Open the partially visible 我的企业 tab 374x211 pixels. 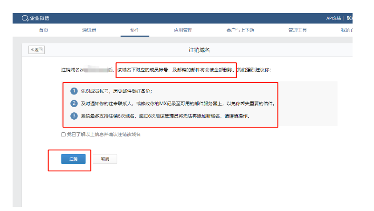pyautogui.click(x=346, y=30)
